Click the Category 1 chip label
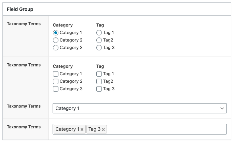234x143 pixels. coord(67,129)
